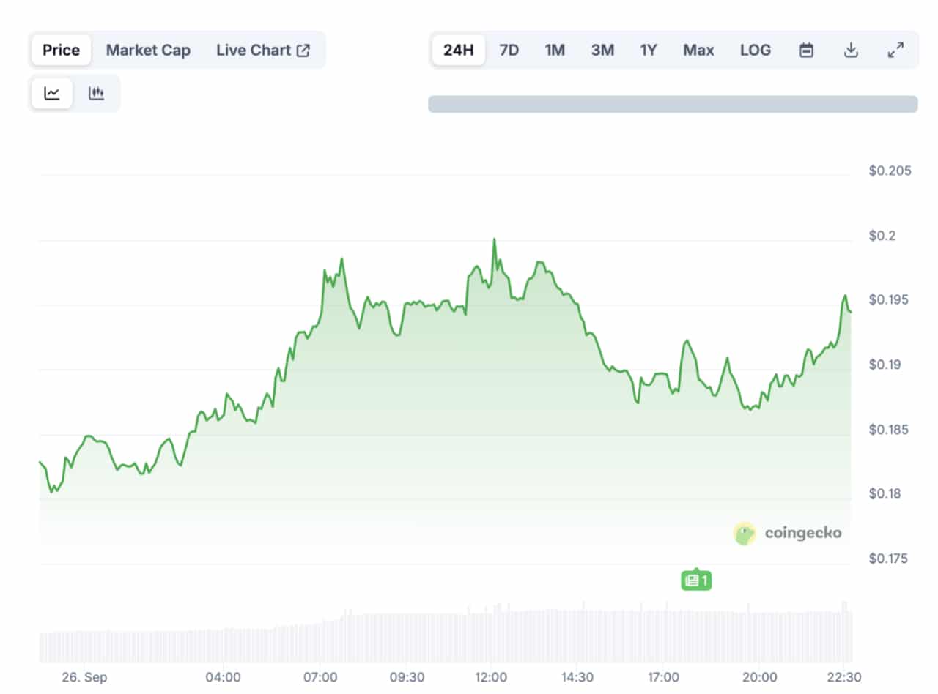Switch to the line chart view icon
Screen dimensions: 938x694
[x=51, y=93]
